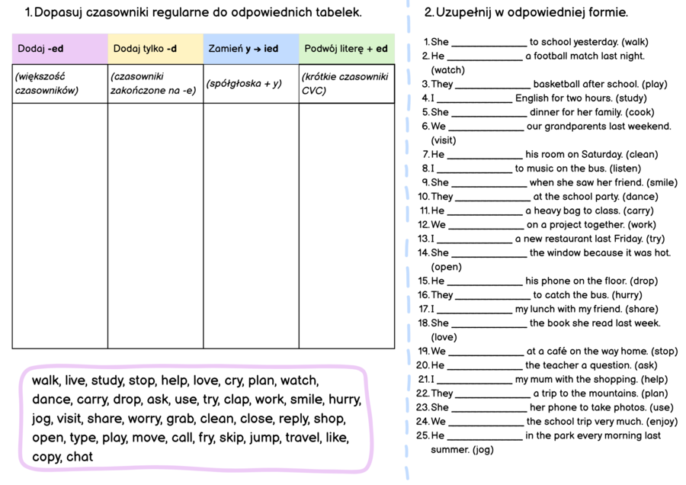
Task: Click the blank in "I ___ my lunch with my friend"
Action: (475, 310)
